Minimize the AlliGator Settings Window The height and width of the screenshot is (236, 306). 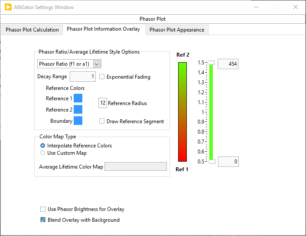pos(256,7)
